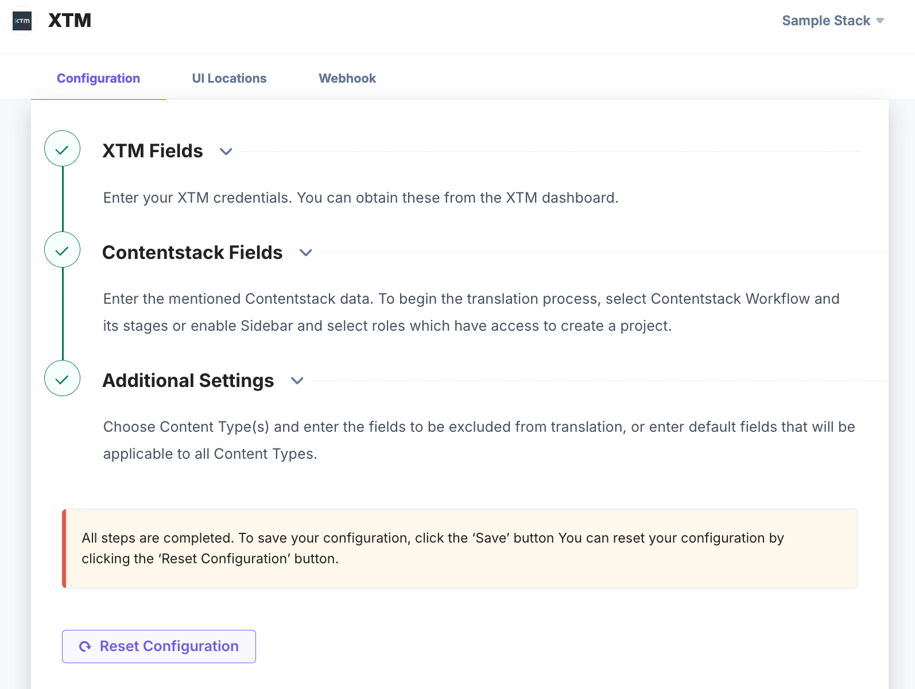Click the Contentstack Fields step checkmark circle
The image size is (915, 689).
(62, 250)
